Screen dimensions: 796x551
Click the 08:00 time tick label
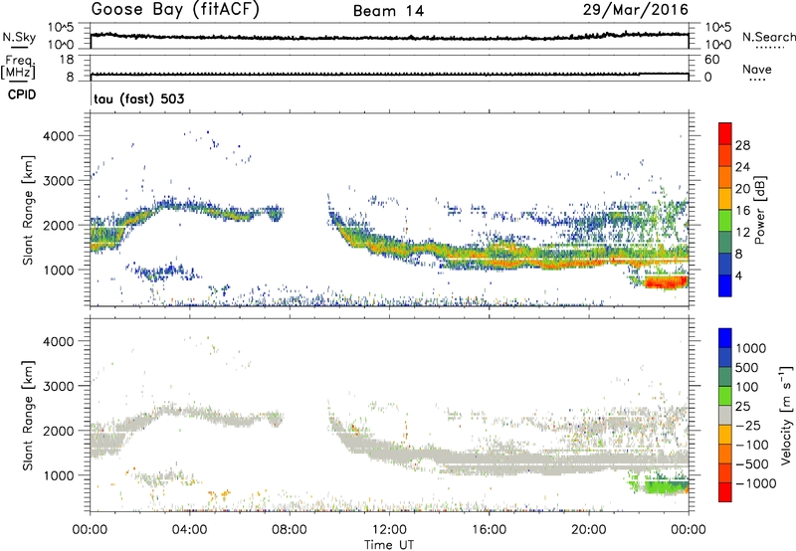pos(290,530)
